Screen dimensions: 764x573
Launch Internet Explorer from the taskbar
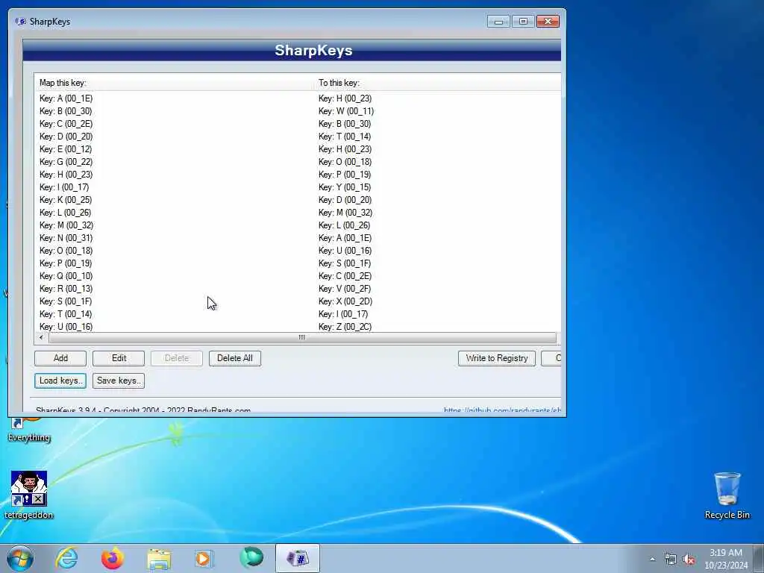click(x=66, y=558)
